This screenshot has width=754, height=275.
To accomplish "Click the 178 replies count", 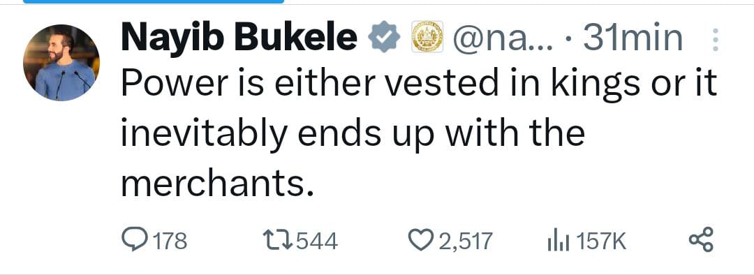I will pos(170,241).
